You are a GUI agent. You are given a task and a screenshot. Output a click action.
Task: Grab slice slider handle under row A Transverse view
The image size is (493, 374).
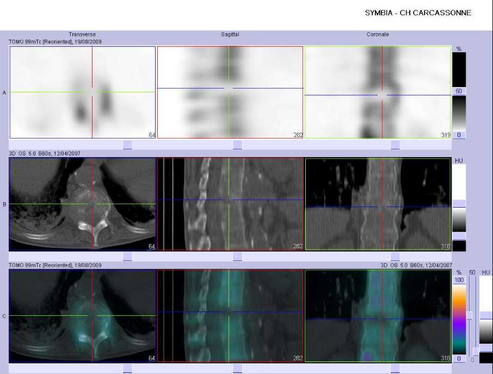(127, 145)
